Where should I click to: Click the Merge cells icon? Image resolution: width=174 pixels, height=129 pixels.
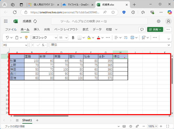[132, 37]
